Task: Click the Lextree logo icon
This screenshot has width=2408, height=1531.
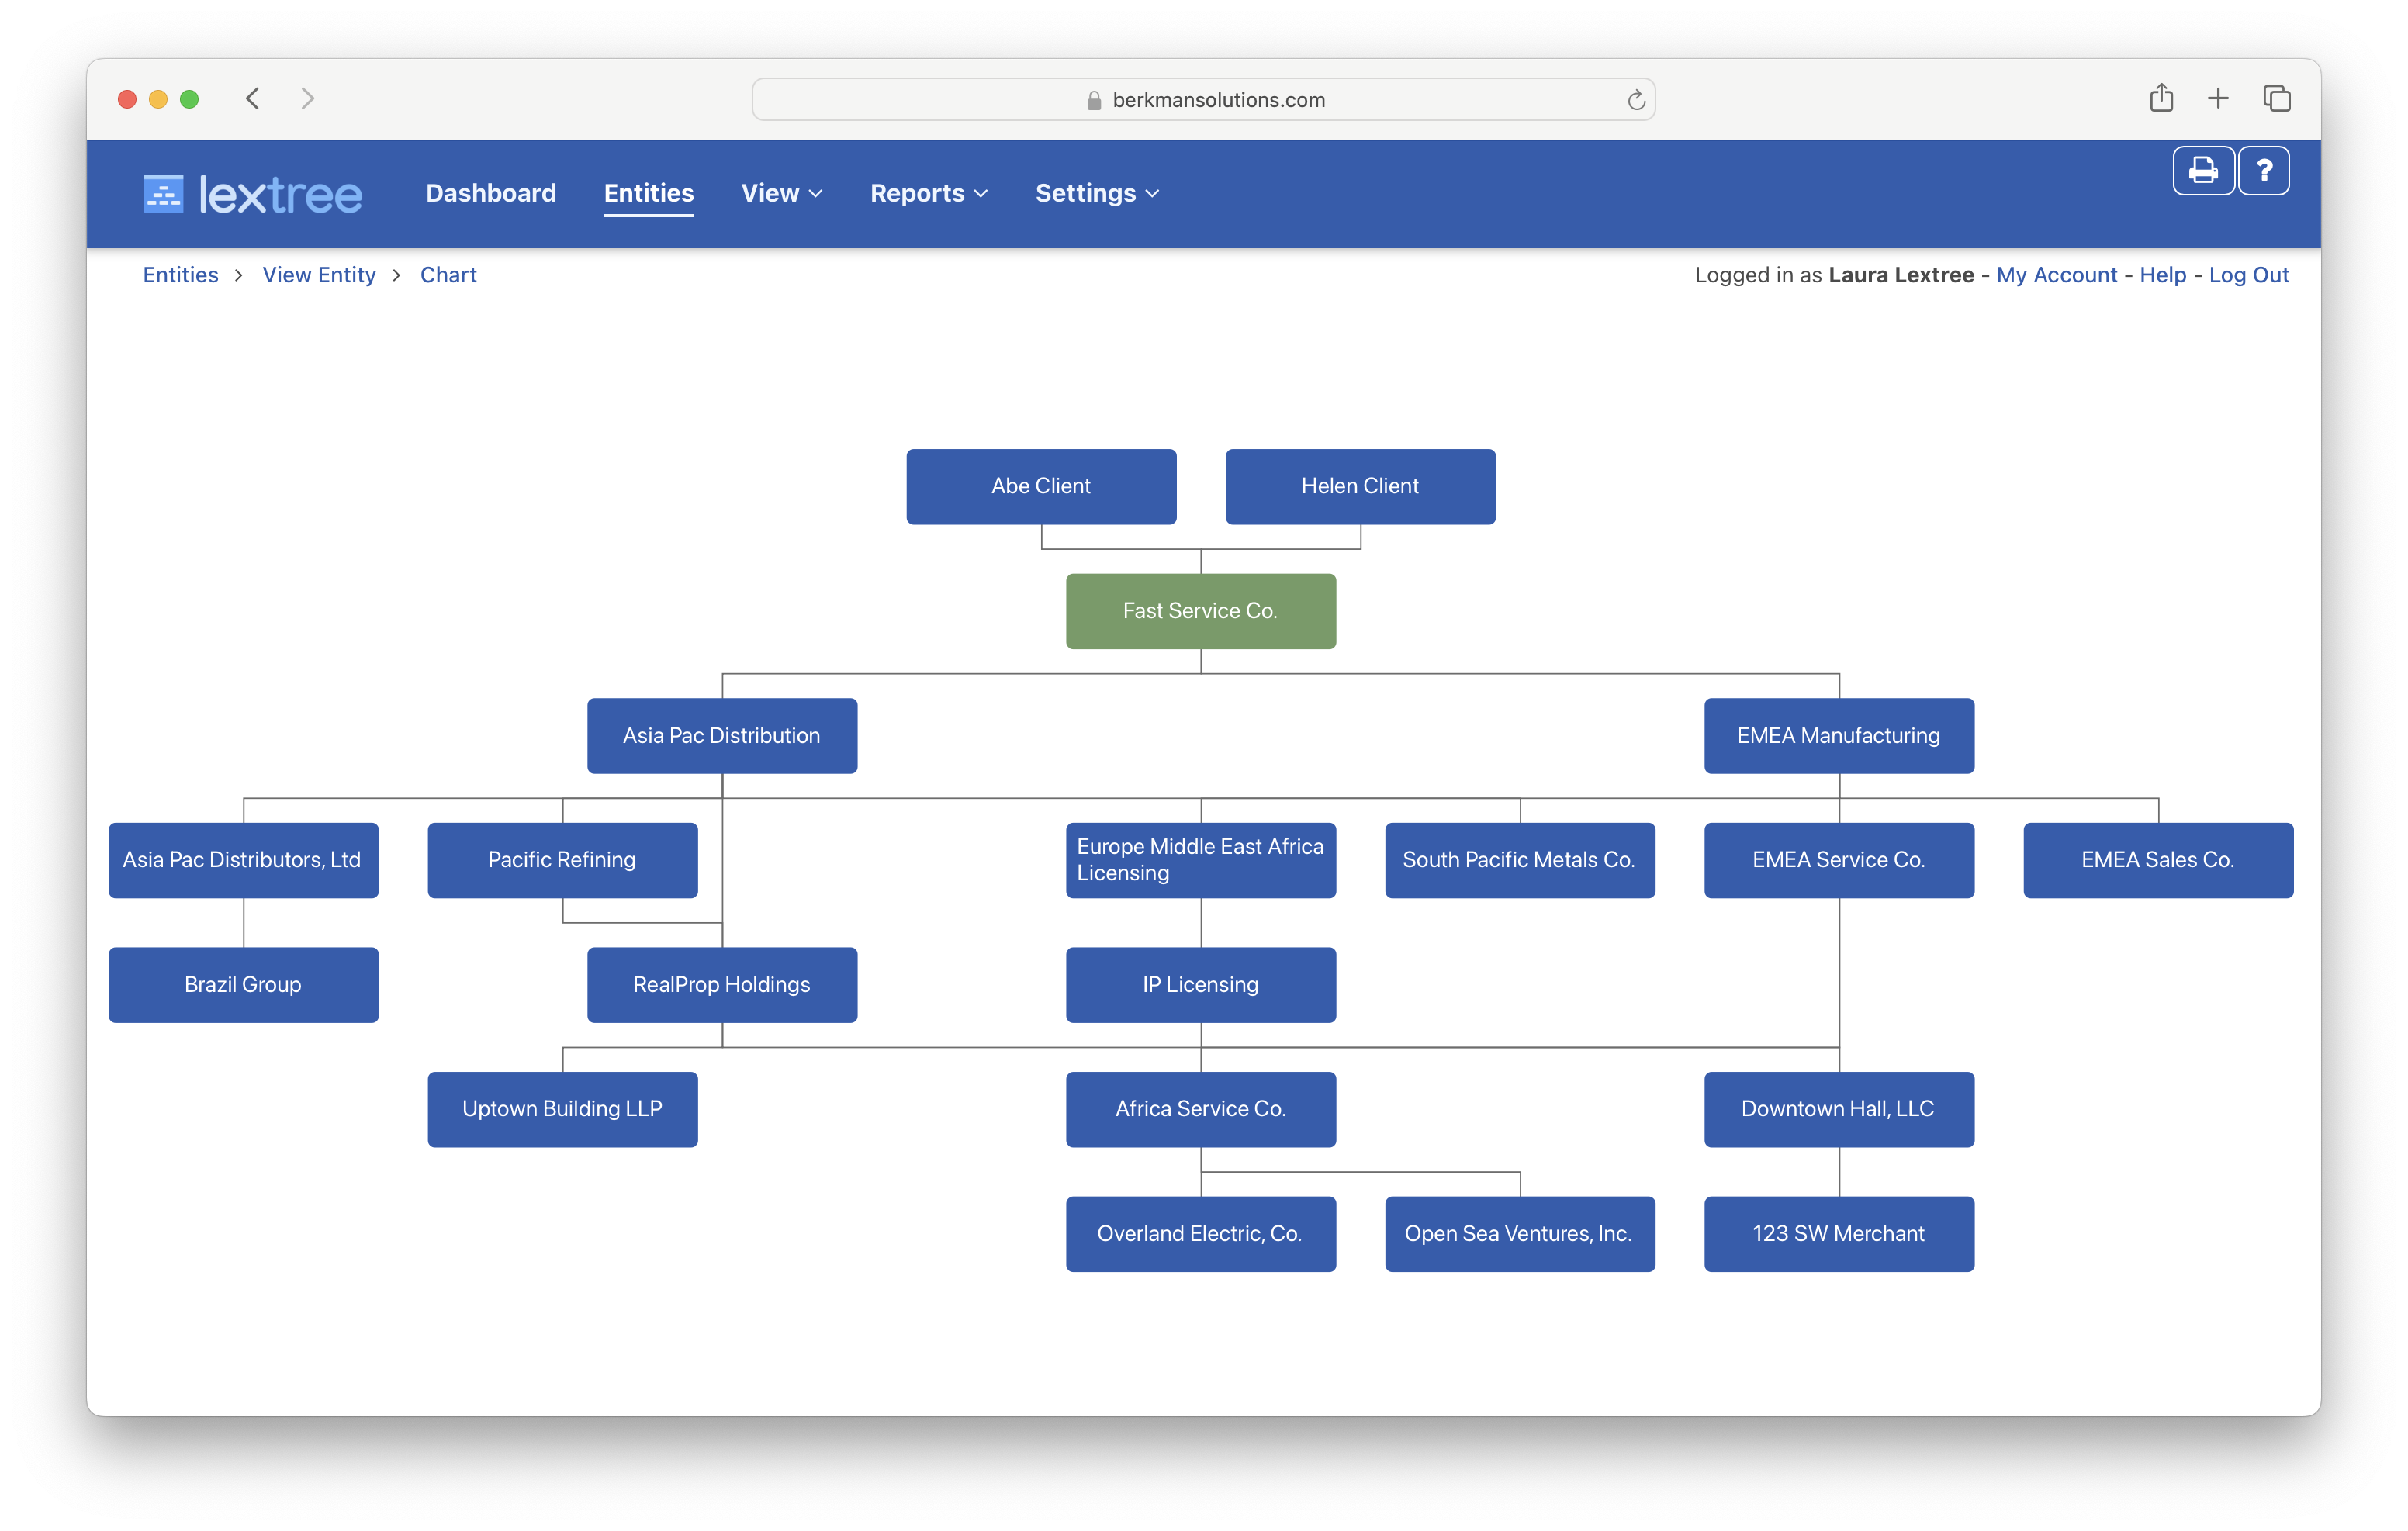Action: click(161, 193)
